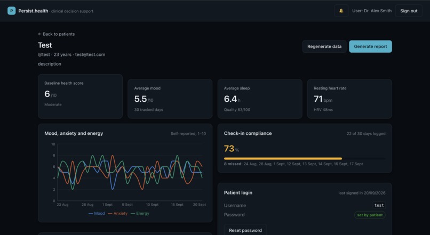Generate report for patient Test

pos(370,46)
